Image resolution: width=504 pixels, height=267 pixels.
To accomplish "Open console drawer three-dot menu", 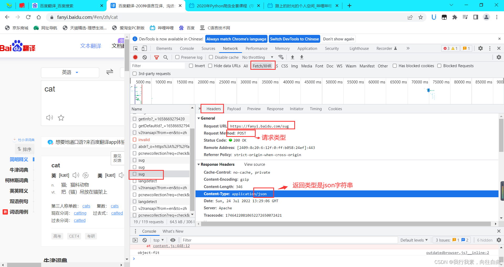I will point(135,231).
